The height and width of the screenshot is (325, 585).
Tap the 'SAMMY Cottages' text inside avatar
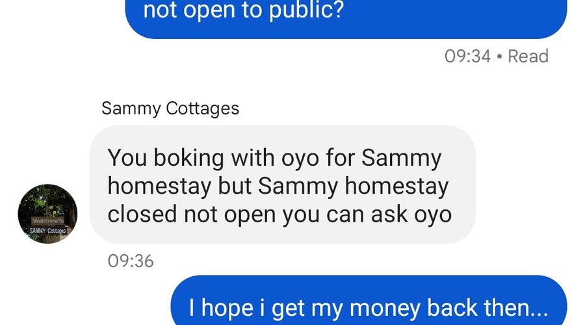click(x=48, y=231)
